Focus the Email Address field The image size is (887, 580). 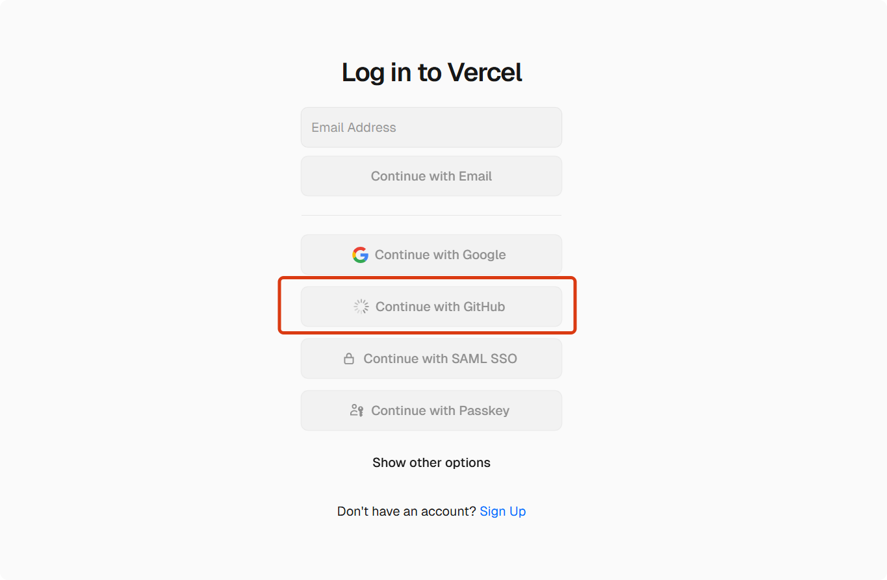click(x=431, y=127)
